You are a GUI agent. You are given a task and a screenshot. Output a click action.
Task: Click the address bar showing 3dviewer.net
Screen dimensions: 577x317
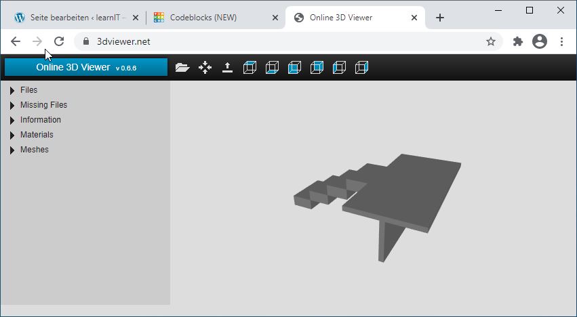[288, 41]
